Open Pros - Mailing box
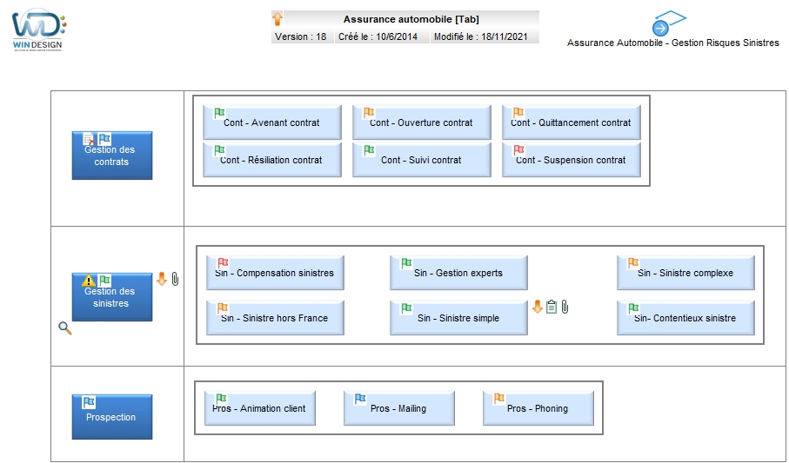 [x=398, y=408]
